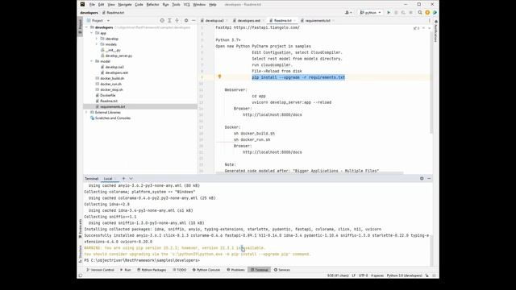Select Scratches and Consoles node
Screen dimensions: 516x290
point(113,118)
